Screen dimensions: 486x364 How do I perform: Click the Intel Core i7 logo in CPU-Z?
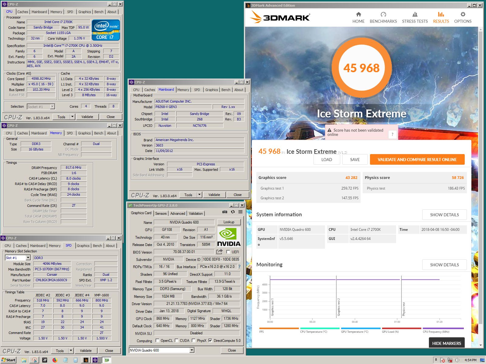click(x=106, y=30)
